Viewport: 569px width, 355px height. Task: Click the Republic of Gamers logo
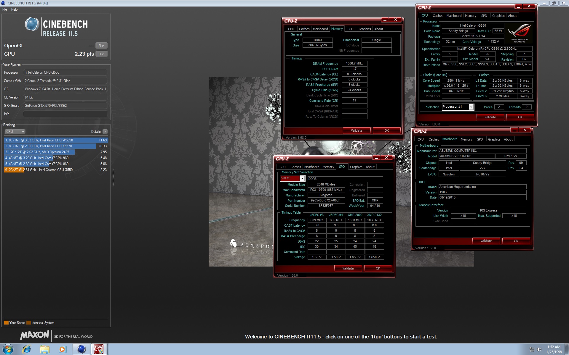(519, 33)
